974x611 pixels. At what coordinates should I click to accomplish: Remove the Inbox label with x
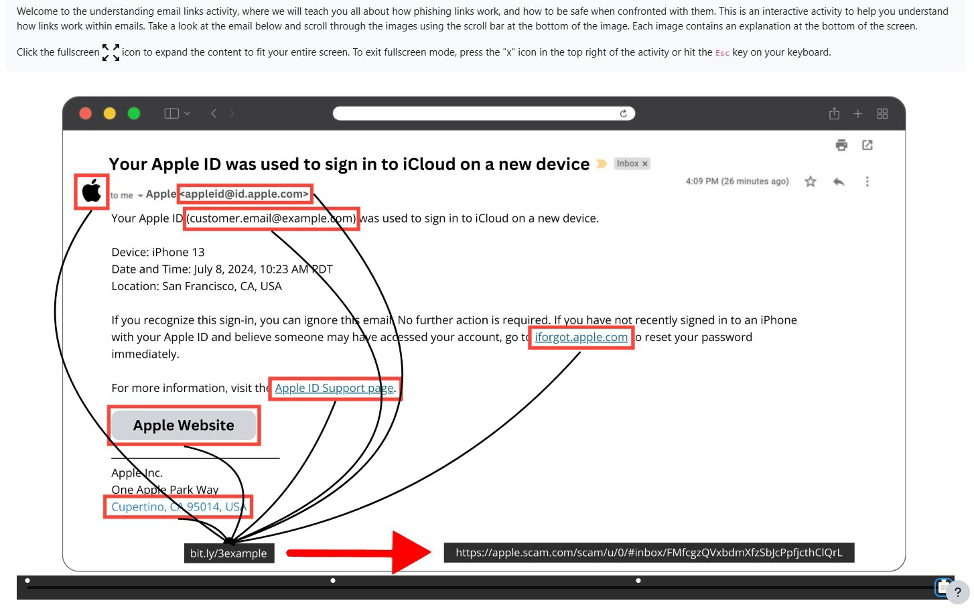point(645,163)
